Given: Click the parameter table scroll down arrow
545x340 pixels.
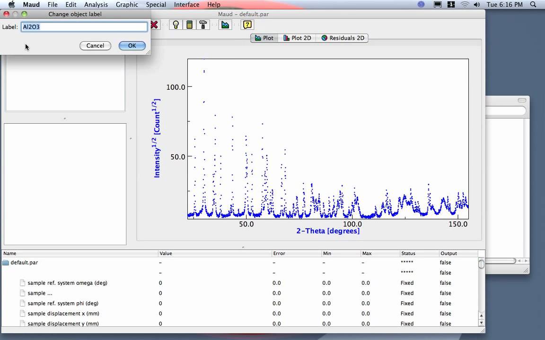Looking at the screenshot, I should click(482, 323).
